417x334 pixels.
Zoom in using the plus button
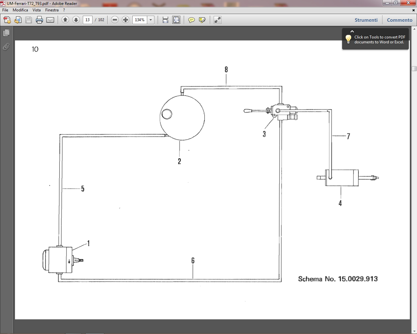point(125,20)
